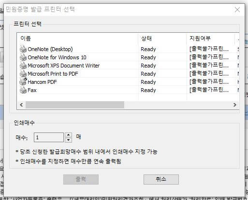Choose the Hancom PDF printer name
The width and height of the screenshot is (248, 200).
pyautogui.click(x=42, y=82)
